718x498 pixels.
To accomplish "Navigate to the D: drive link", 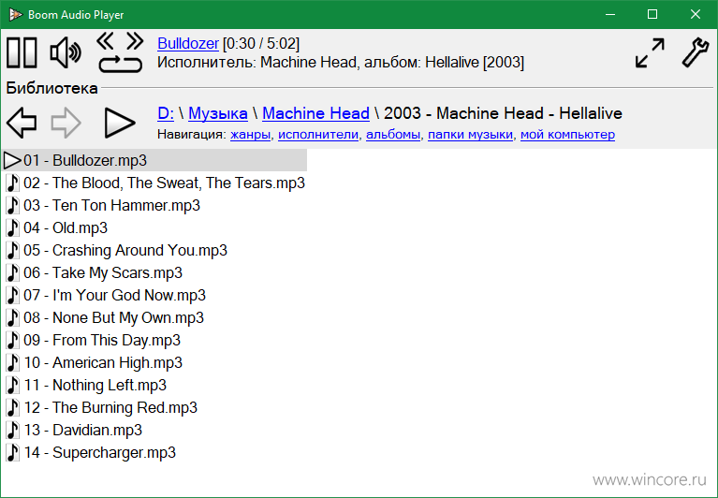I will pos(166,113).
